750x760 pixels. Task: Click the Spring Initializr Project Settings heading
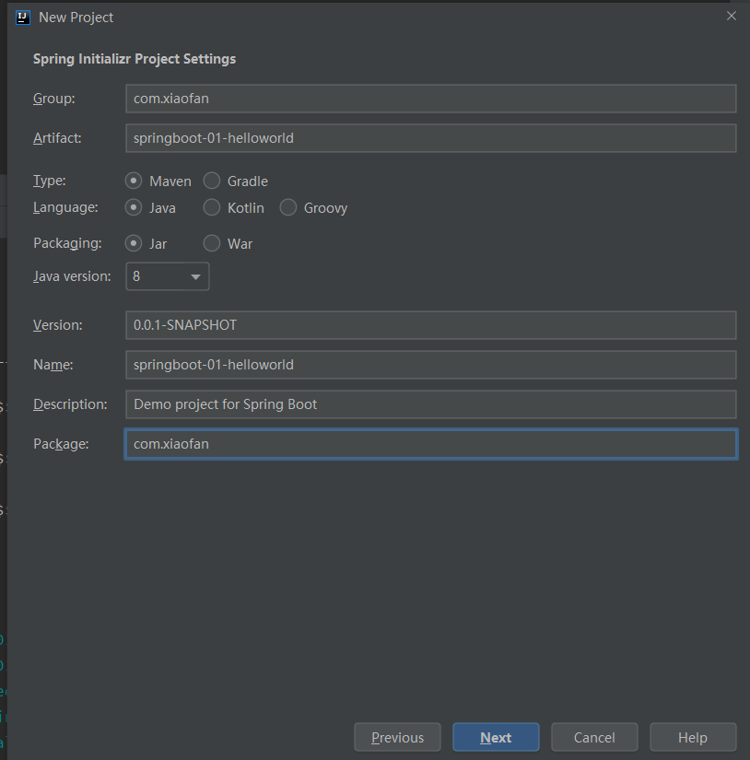click(x=135, y=59)
